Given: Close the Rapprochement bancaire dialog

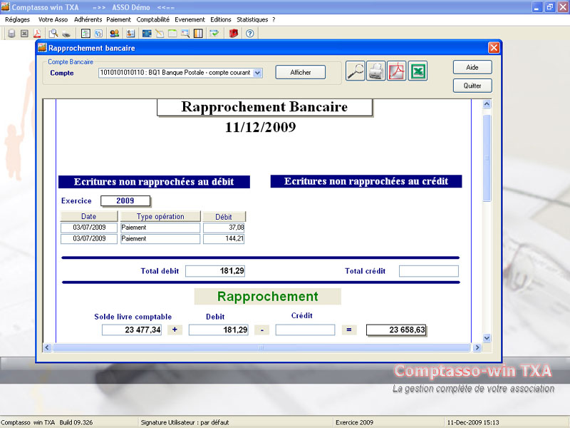Looking at the screenshot, I should (493, 48).
